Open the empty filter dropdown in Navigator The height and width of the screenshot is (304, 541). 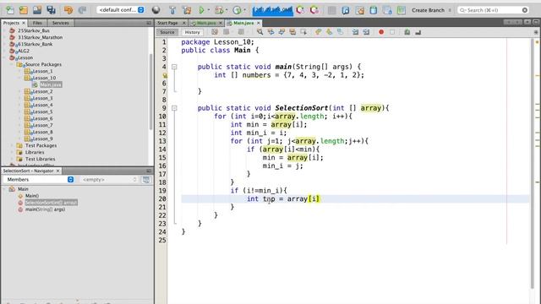109,180
